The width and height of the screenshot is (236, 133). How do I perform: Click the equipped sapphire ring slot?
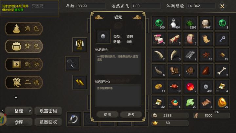click(x=74, y=119)
